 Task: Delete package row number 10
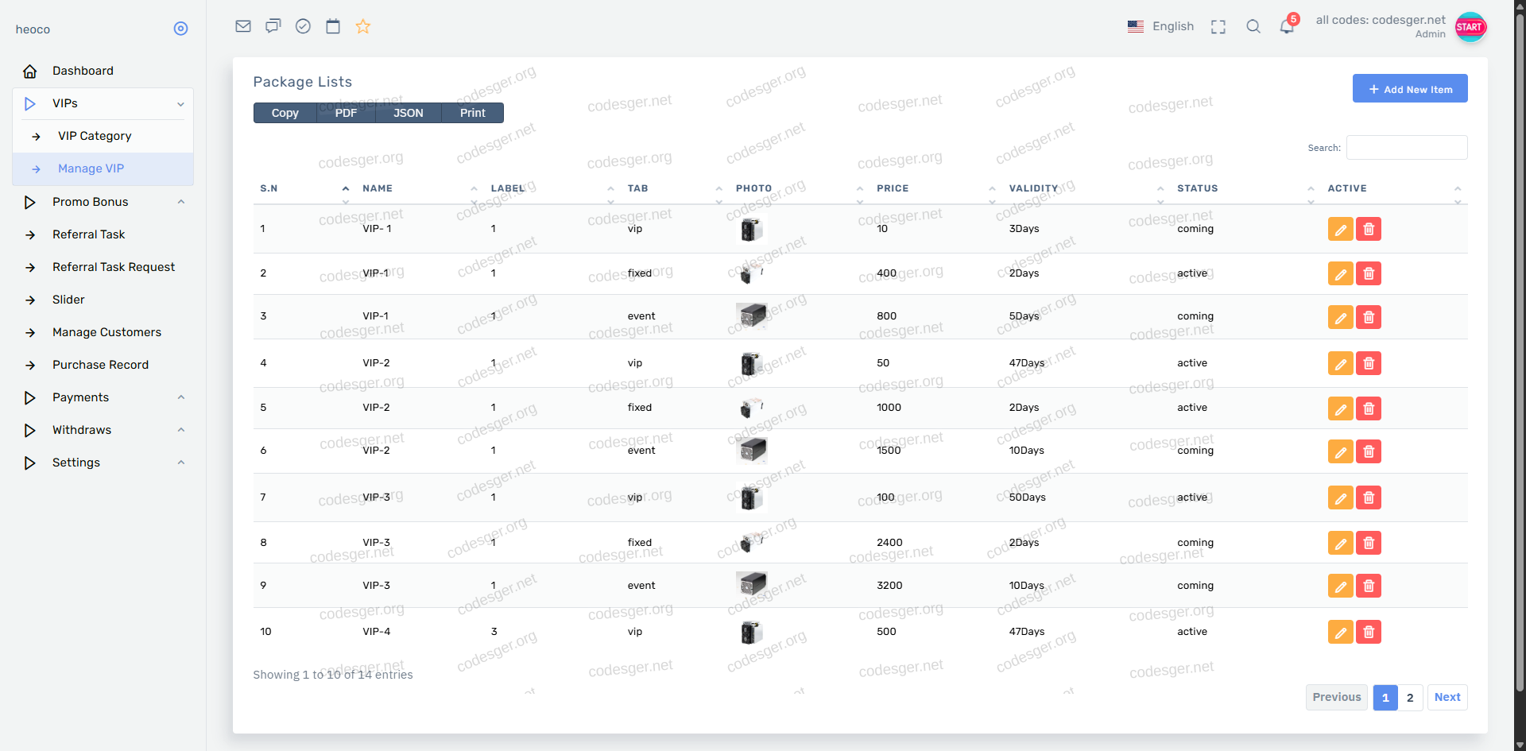1369,632
